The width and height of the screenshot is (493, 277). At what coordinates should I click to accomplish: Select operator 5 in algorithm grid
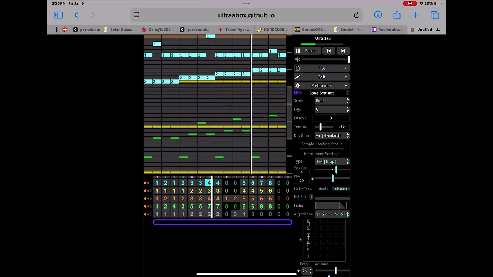tap(308, 228)
